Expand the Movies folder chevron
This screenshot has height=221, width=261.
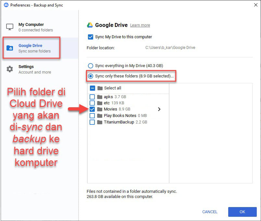click(x=159, y=109)
